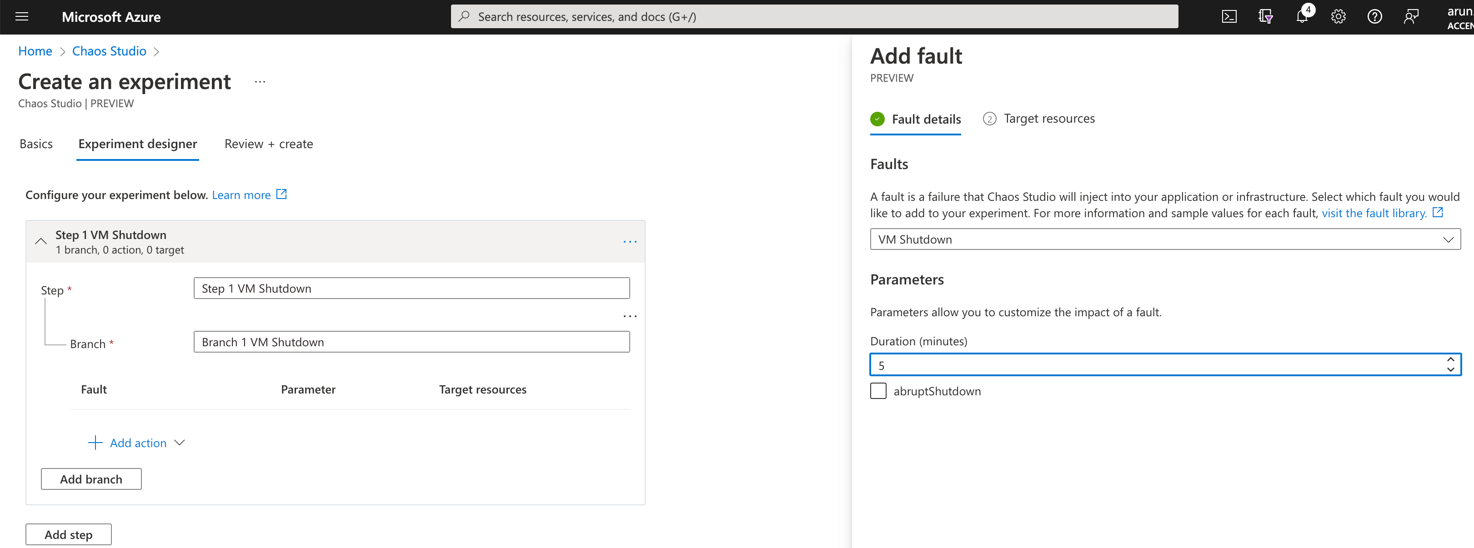The height and width of the screenshot is (548, 1474).
Task: Open the notifications bell
Action: coord(1302,17)
